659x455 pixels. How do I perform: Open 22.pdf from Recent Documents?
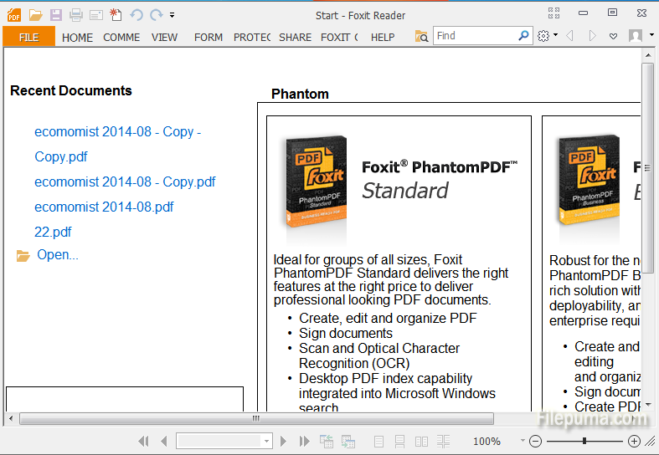[x=53, y=232]
